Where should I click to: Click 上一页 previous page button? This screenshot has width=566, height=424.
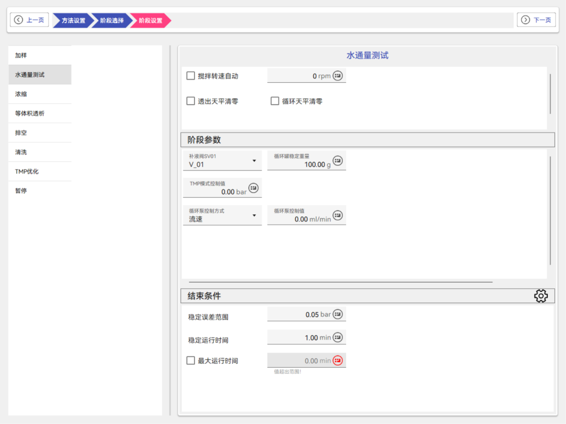click(x=30, y=20)
